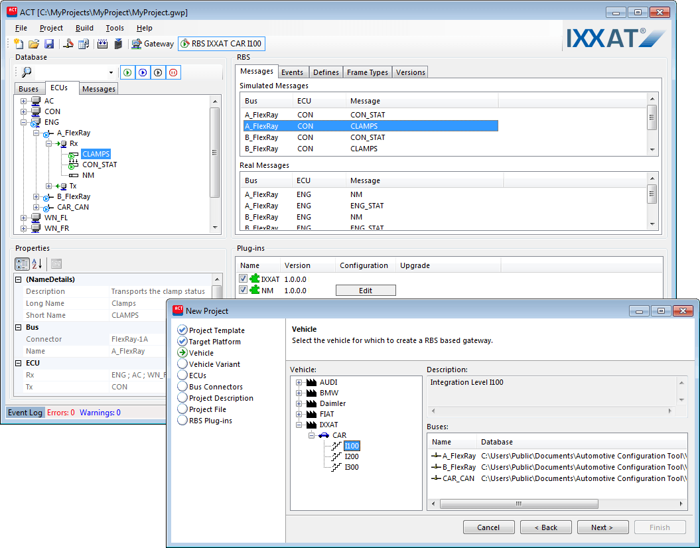700x548 pixels.
Task: Toggle the red pause filter icon
Action: [x=173, y=72]
